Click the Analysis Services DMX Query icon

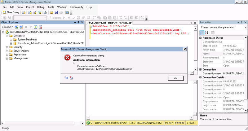coord(34,12)
